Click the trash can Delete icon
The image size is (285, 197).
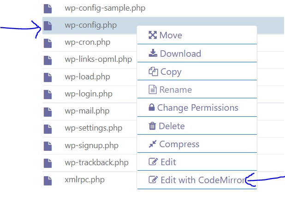coord(152,126)
